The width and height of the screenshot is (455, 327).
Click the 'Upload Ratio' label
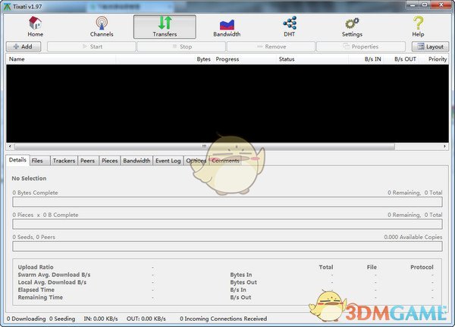tap(36, 267)
